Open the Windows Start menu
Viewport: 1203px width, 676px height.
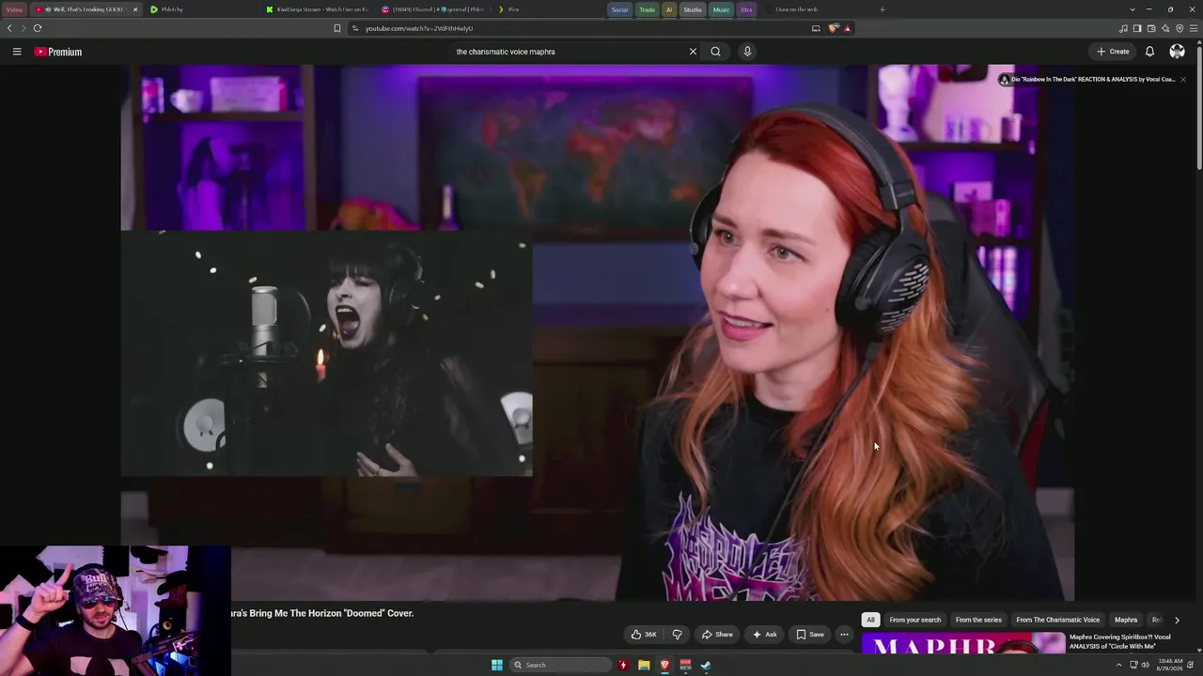click(x=497, y=665)
